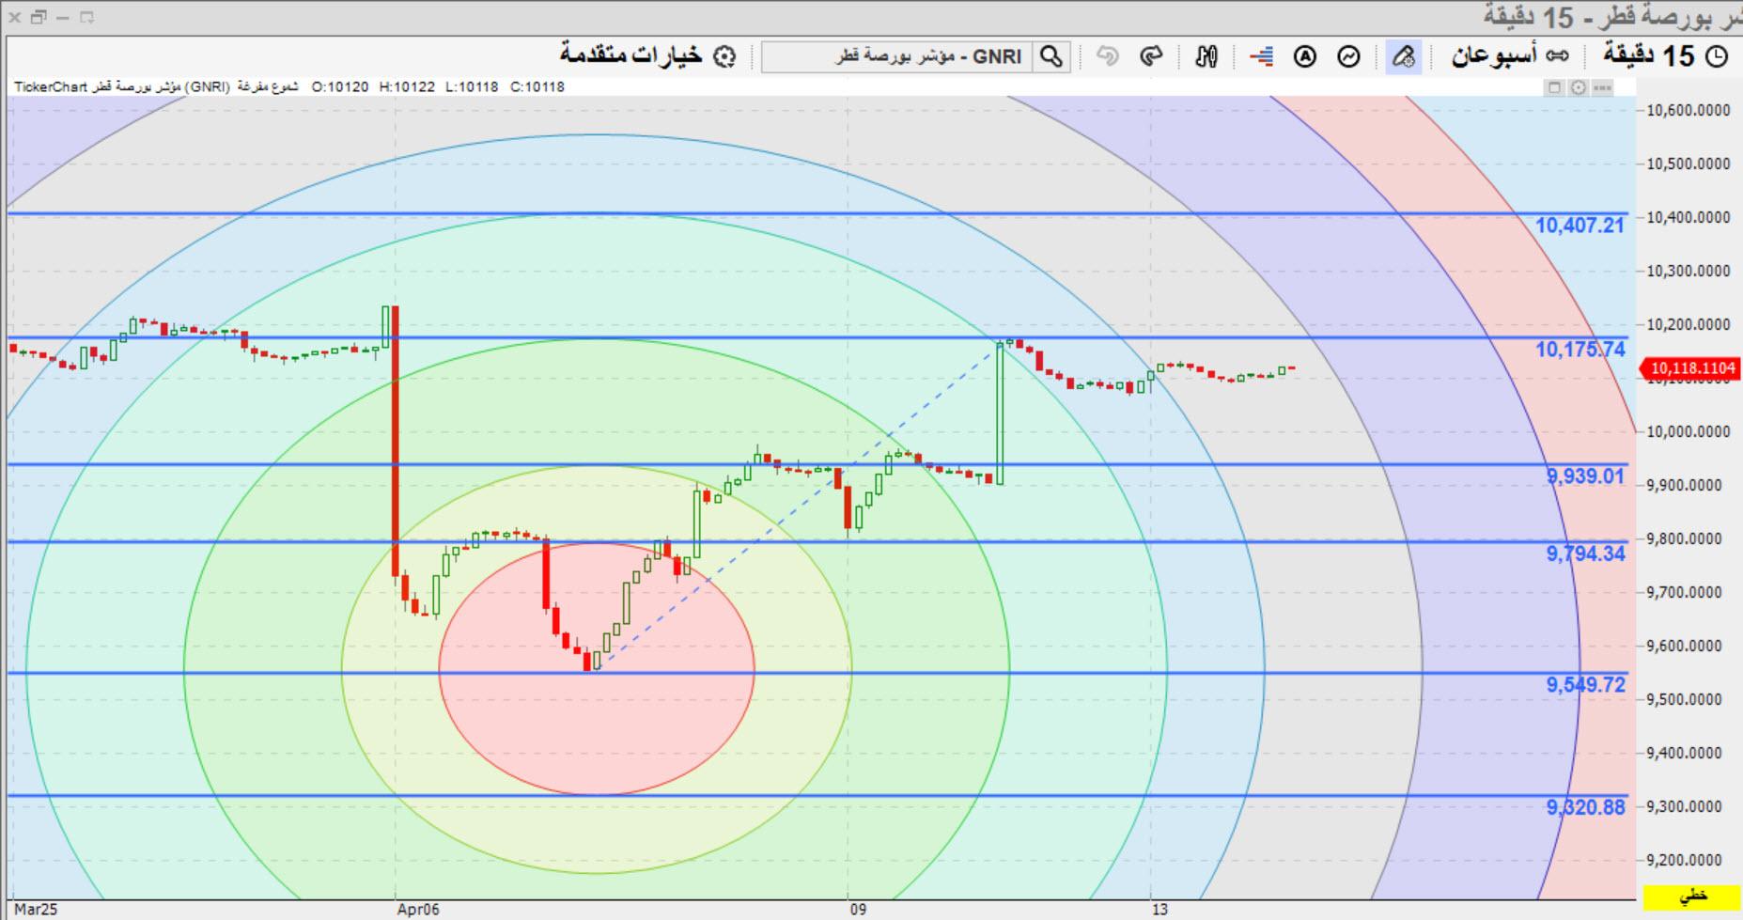Image resolution: width=1743 pixels, height=920 pixels.
Task: Open the chart pane more options icon
Action: (1603, 87)
